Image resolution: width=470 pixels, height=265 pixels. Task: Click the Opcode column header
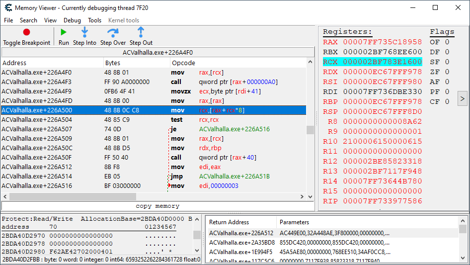(x=184, y=63)
